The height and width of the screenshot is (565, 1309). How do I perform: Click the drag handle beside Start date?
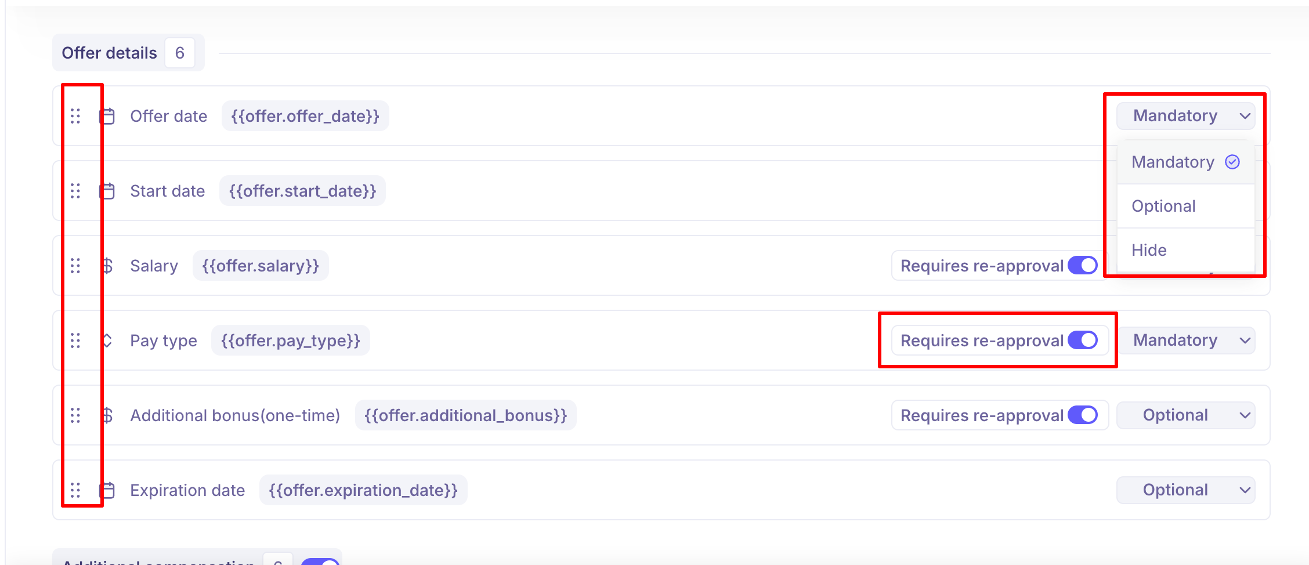[75, 191]
